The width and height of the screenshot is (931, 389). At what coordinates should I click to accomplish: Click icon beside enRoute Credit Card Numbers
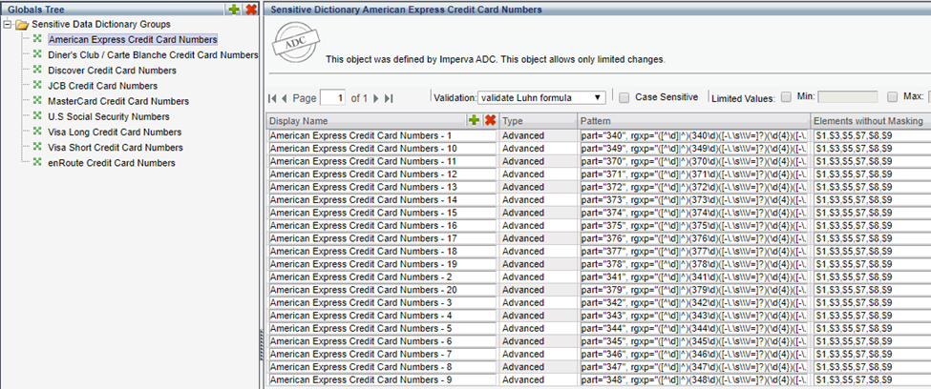click(x=37, y=162)
